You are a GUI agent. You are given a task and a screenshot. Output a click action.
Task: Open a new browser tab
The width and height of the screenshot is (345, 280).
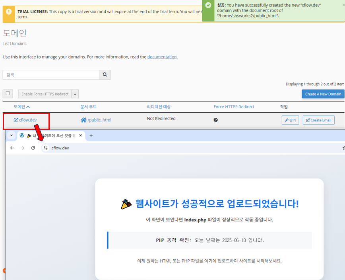click(x=91, y=135)
